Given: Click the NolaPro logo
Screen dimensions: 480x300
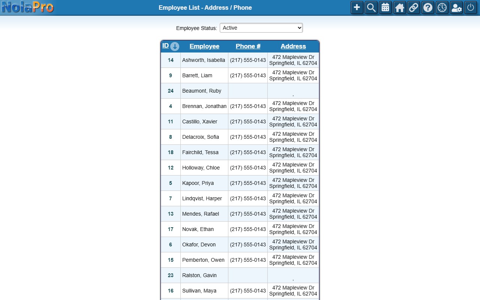Looking at the screenshot, I should click(x=27, y=7).
